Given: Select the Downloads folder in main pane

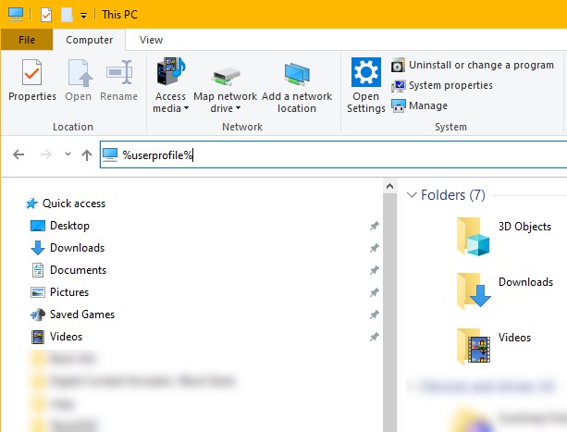Looking at the screenshot, I should coord(505,291).
